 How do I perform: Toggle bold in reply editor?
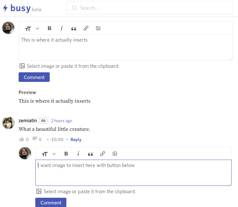66,154
